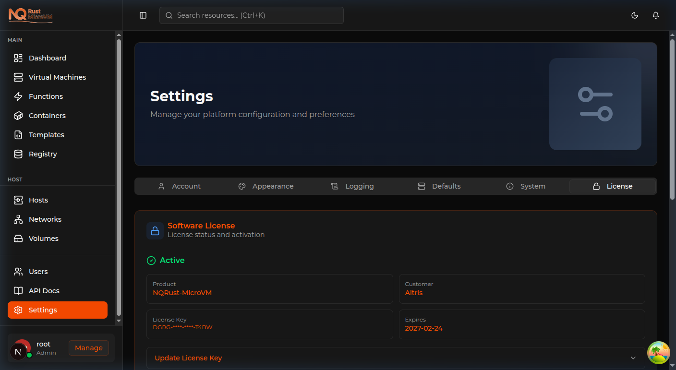Open the Defaults settings section

click(x=438, y=186)
